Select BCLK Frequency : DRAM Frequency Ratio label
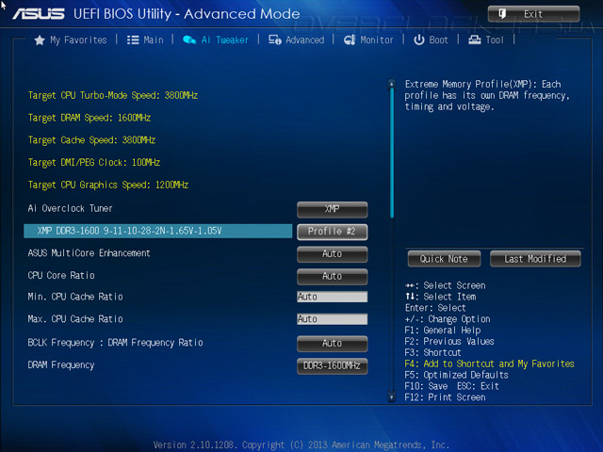 [115, 343]
